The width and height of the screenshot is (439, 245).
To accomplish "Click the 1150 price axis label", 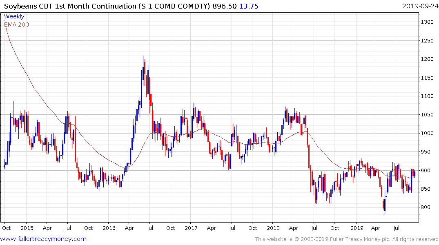I will (x=427, y=78).
